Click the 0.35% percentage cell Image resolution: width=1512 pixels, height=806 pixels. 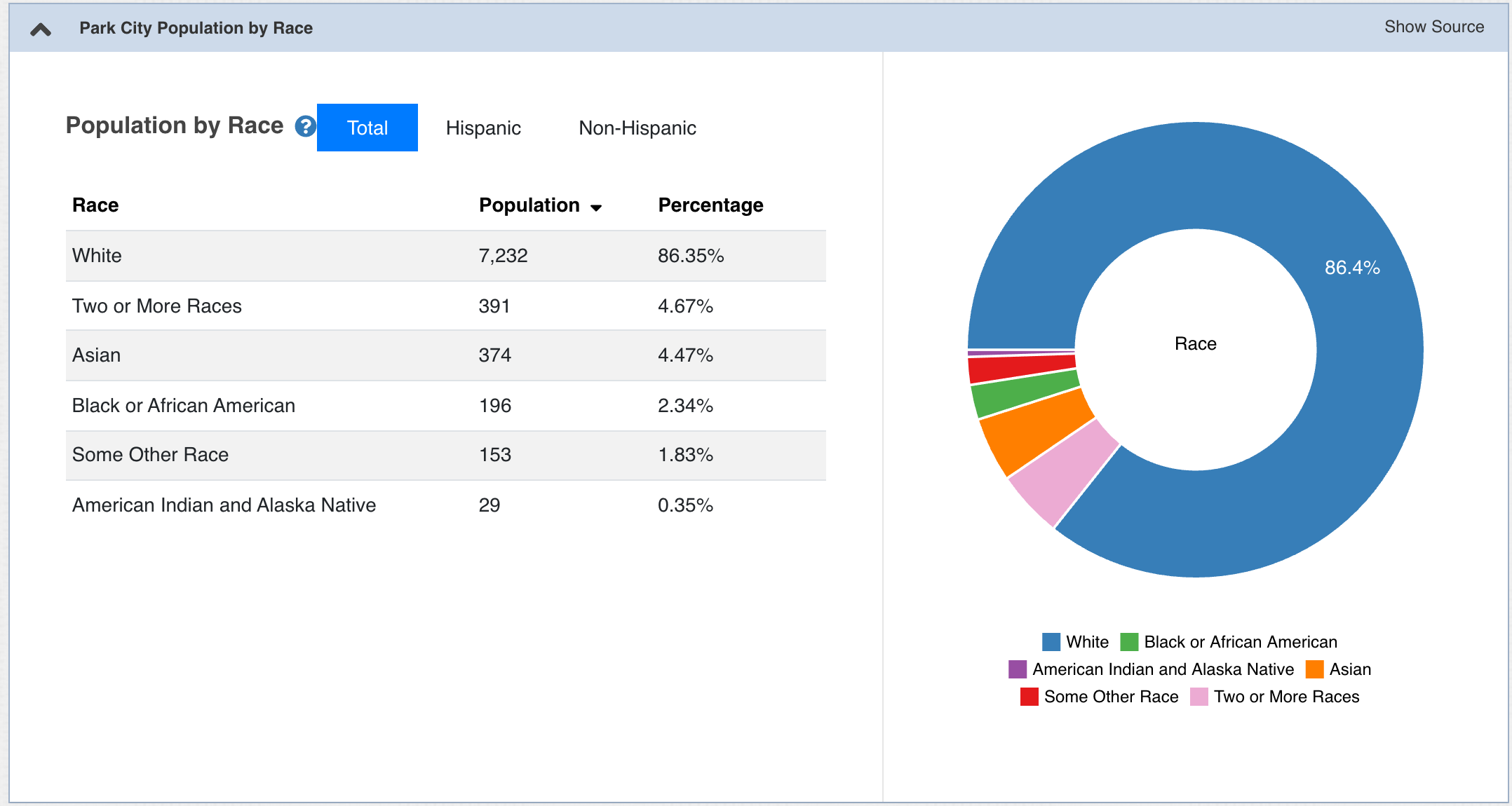(685, 505)
